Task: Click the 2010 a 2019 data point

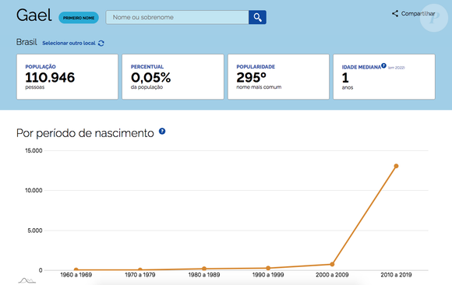Action: (x=396, y=166)
